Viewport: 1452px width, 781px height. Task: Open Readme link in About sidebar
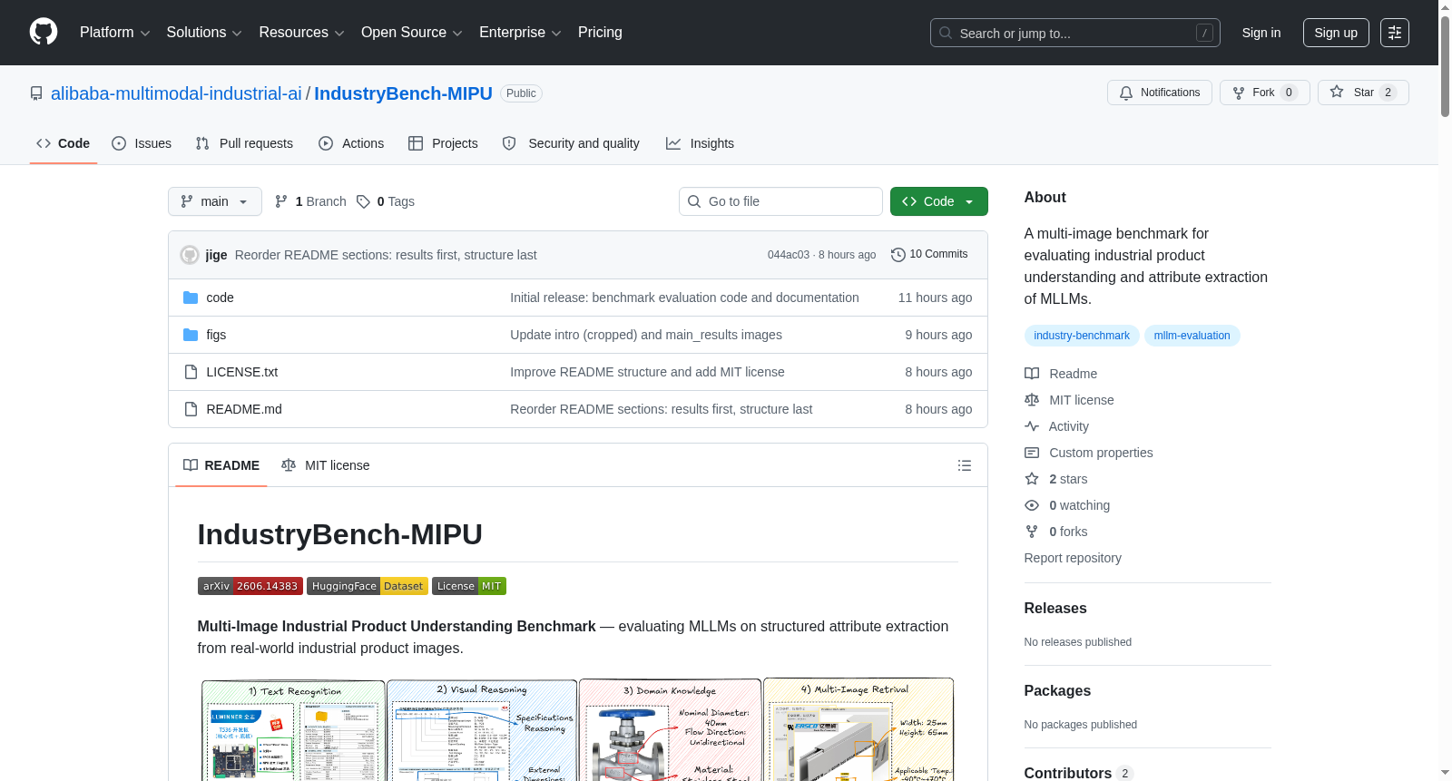click(x=1061, y=374)
